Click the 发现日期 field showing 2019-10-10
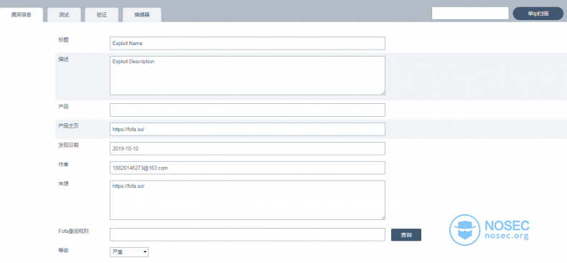567x263 pixels. pyautogui.click(x=248, y=148)
